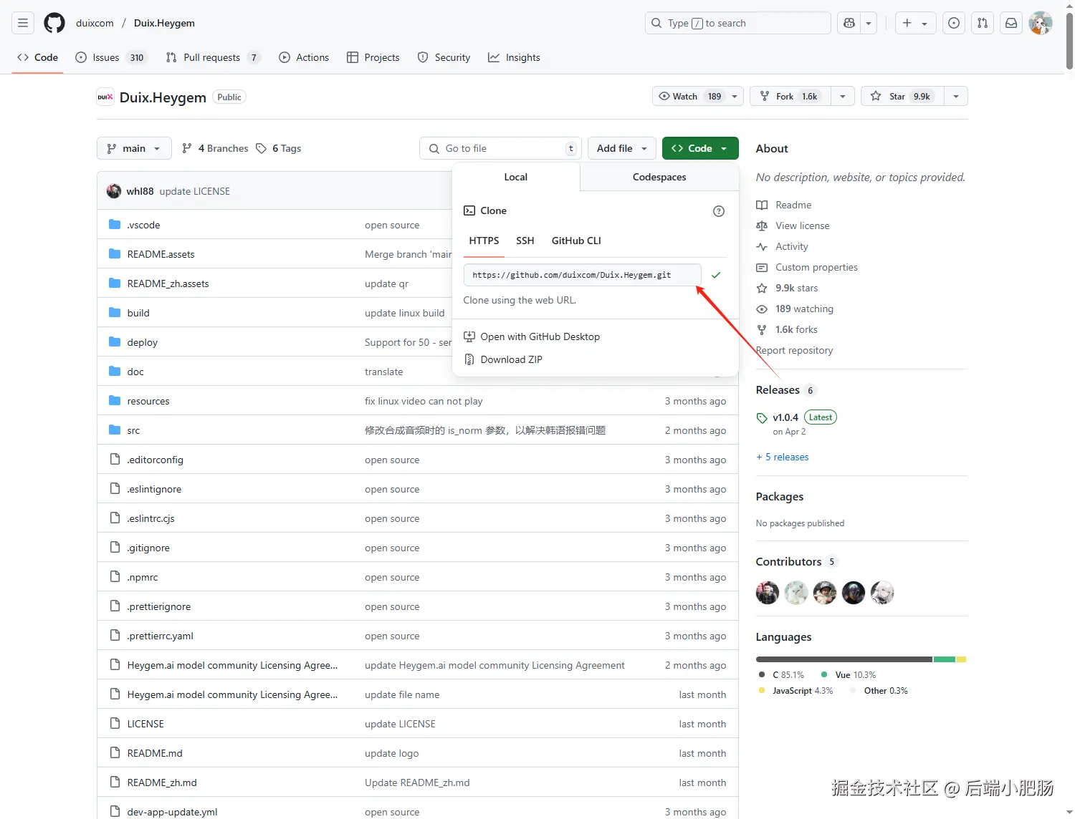Click the forks icon in About
Image resolution: width=1075 pixels, height=819 pixels.
click(x=762, y=329)
